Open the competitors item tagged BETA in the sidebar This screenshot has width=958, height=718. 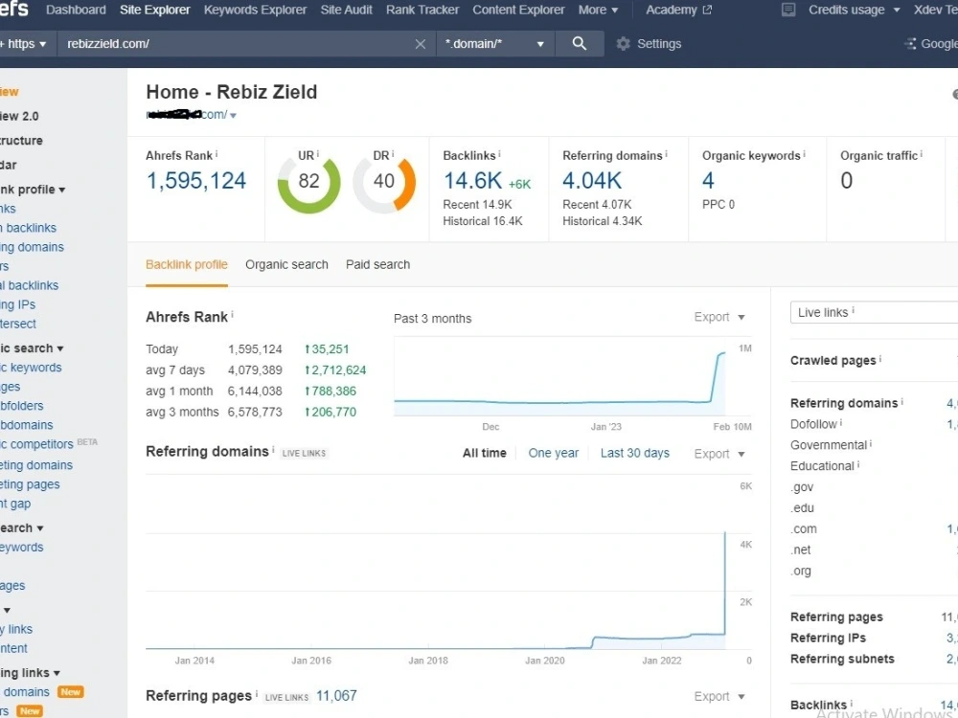(36, 444)
